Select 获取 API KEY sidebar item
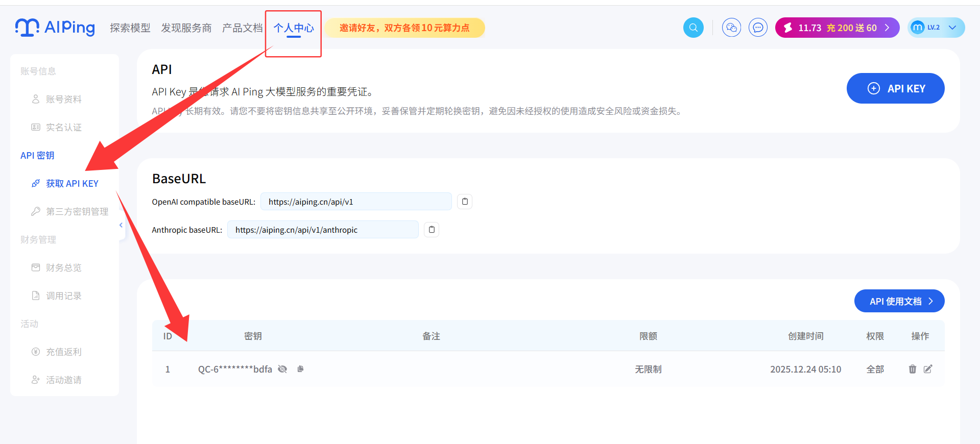The image size is (980, 444). (x=72, y=183)
